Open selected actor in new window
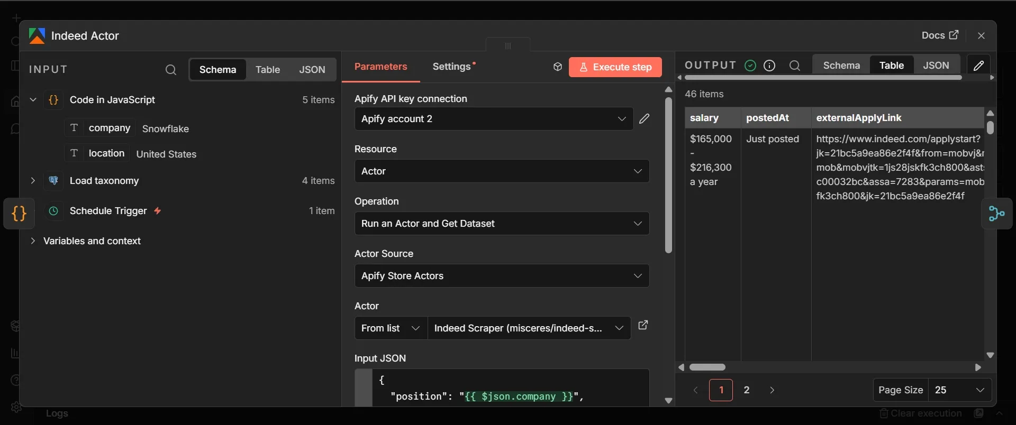Image resolution: width=1016 pixels, height=425 pixels. [643, 325]
